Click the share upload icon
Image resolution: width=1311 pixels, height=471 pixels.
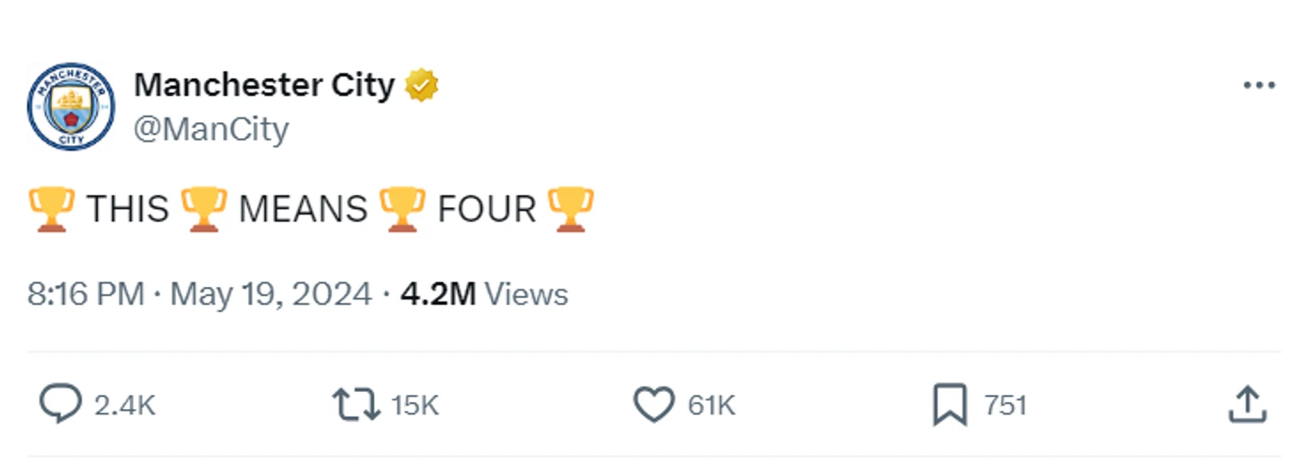[1247, 405]
